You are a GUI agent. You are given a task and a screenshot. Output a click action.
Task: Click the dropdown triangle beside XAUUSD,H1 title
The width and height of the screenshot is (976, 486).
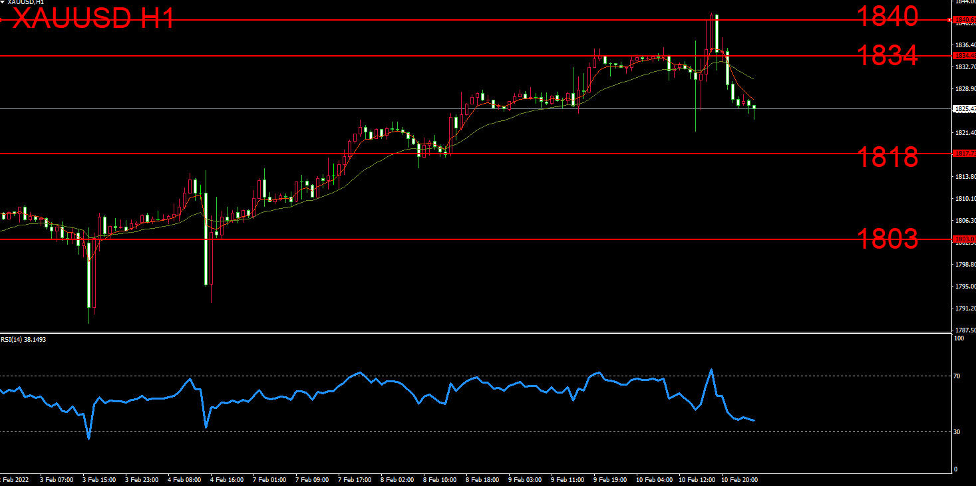click(3, 3)
